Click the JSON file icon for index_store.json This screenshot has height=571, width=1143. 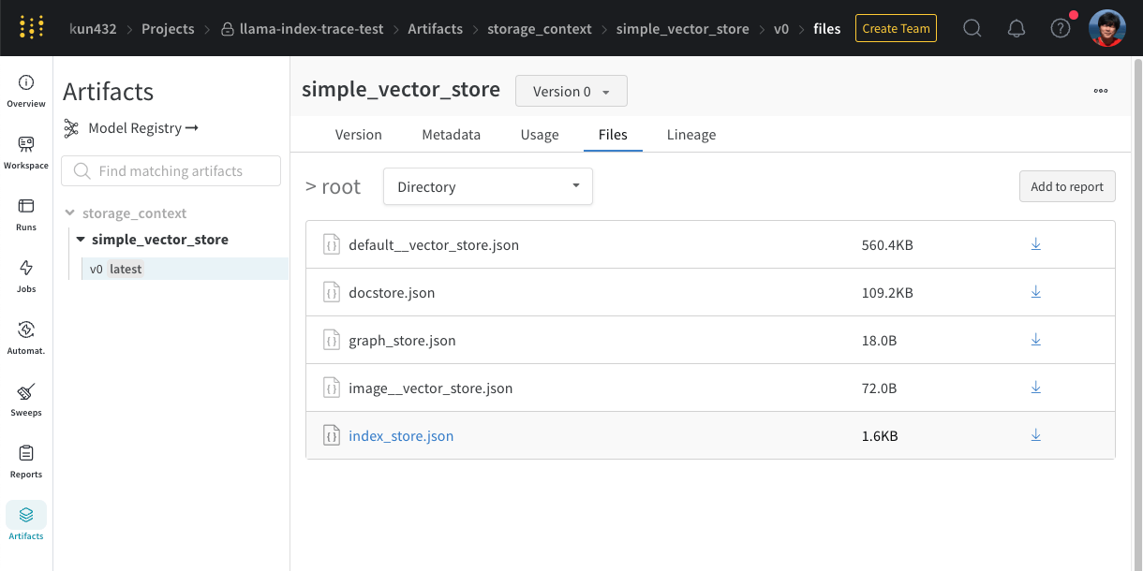coord(331,436)
